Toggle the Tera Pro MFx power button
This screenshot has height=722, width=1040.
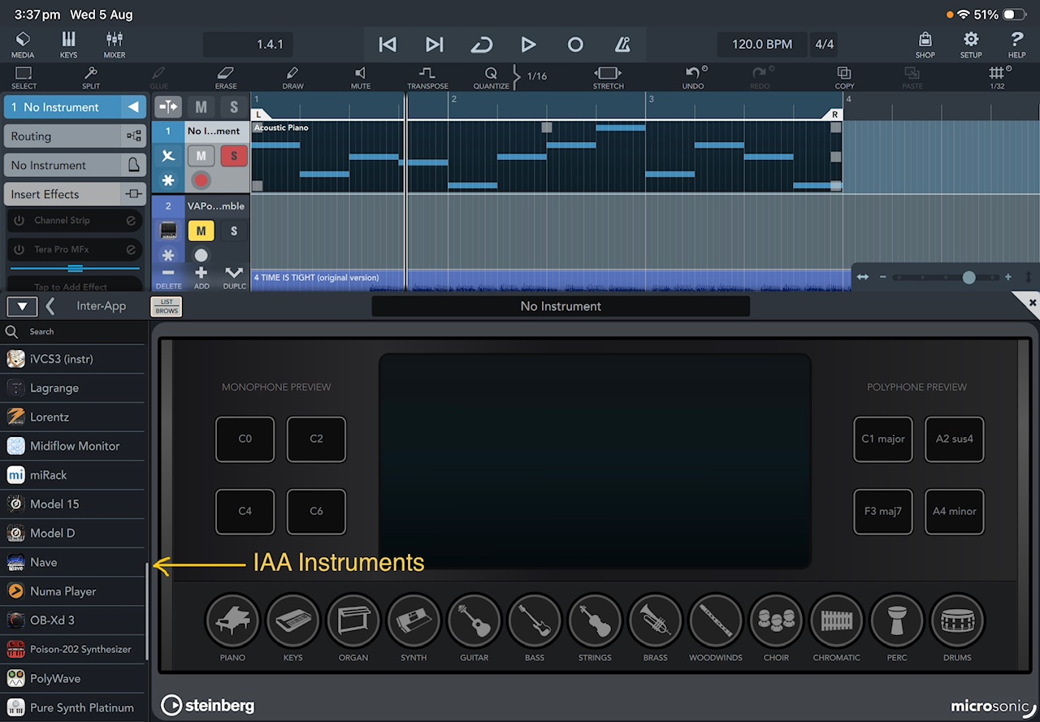[19, 249]
